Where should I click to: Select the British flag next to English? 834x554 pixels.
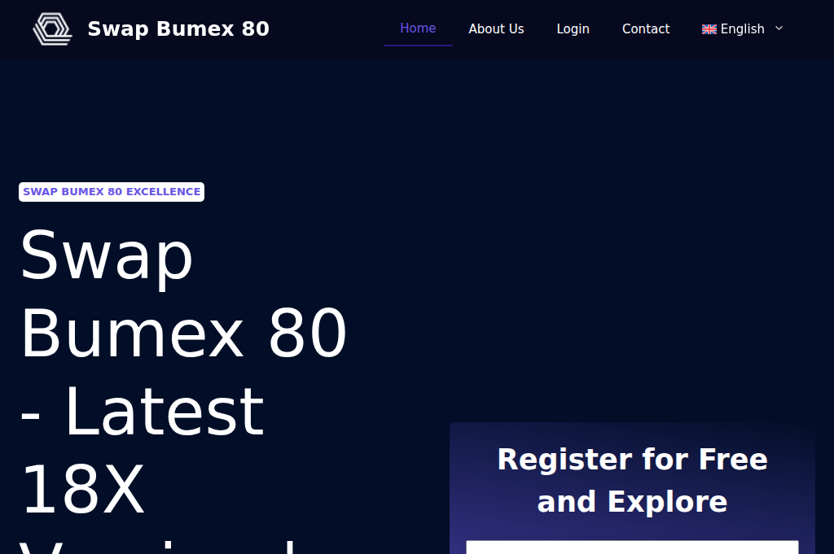[709, 28]
